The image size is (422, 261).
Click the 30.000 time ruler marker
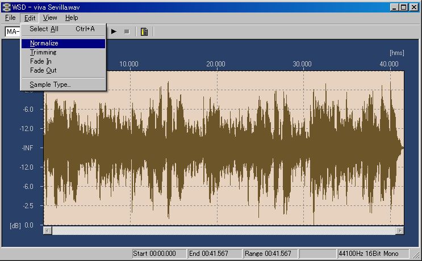pos(302,64)
